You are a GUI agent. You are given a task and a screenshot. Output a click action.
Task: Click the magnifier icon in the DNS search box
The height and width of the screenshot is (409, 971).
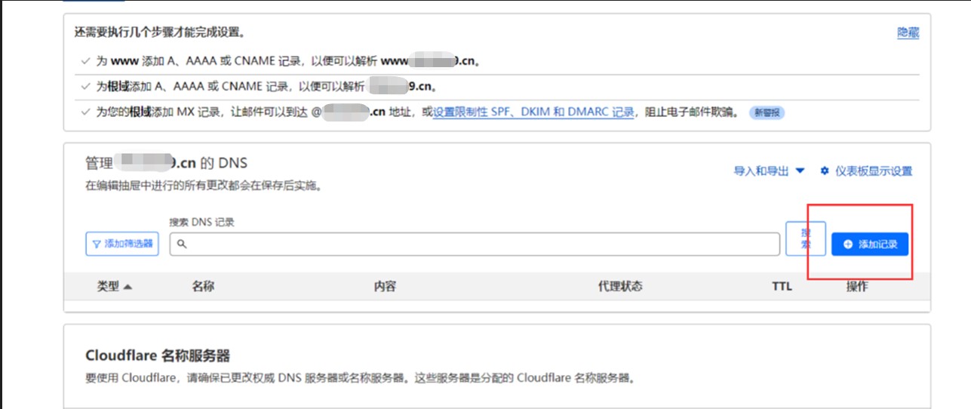pyautogui.click(x=182, y=244)
